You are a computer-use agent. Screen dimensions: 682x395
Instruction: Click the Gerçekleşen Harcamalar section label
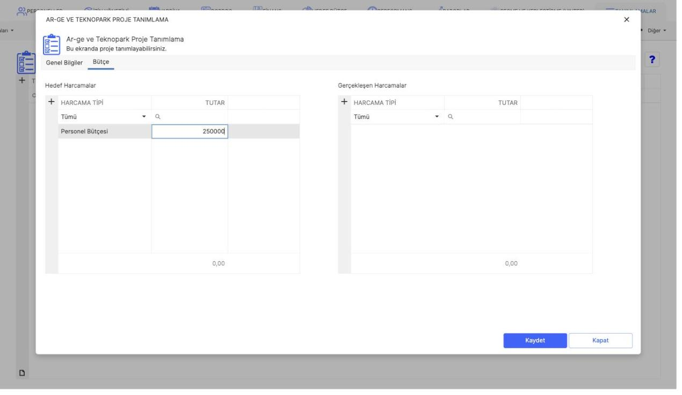(x=372, y=85)
